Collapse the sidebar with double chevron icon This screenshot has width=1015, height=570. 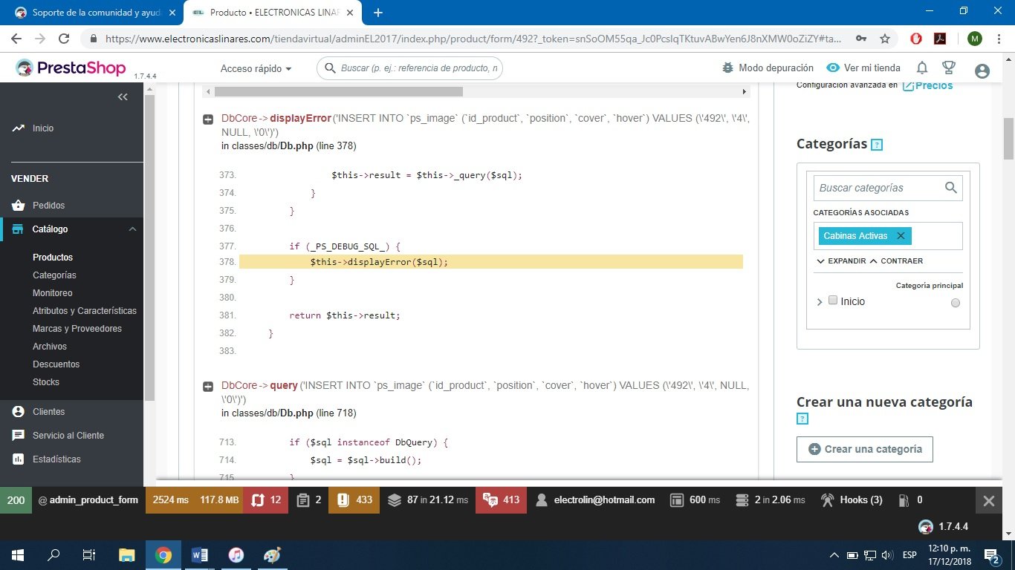(123, 97)
